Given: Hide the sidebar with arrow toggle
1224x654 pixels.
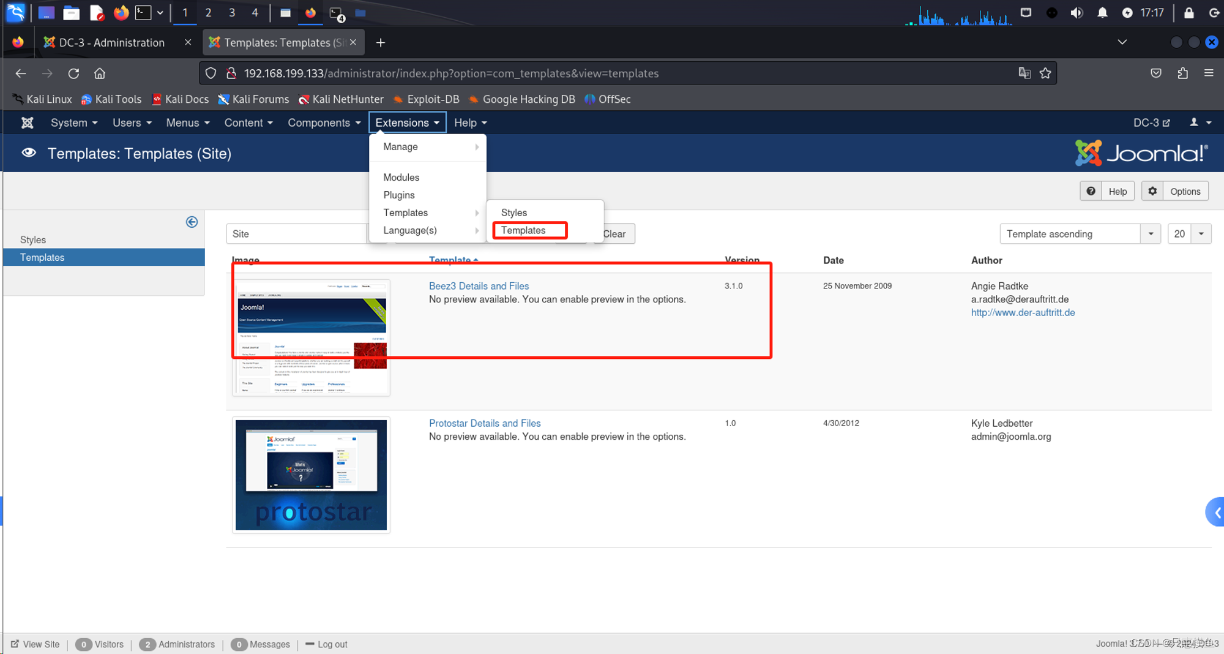Looking at the screenshot, I should [192, 222].
